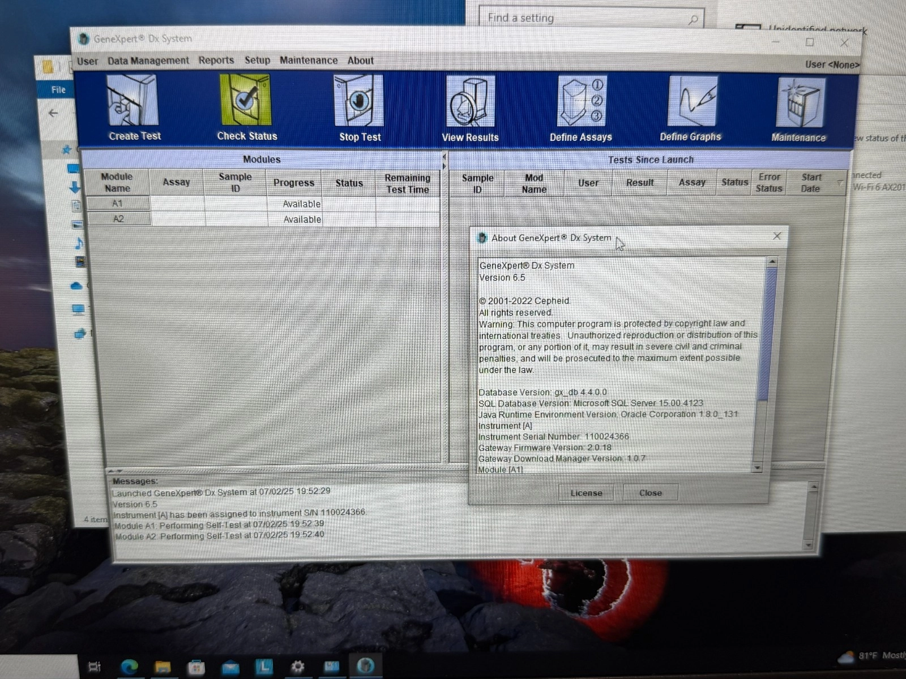Open the User menu
The width and height of the screenshot is (906, 679).
(87, 61)
